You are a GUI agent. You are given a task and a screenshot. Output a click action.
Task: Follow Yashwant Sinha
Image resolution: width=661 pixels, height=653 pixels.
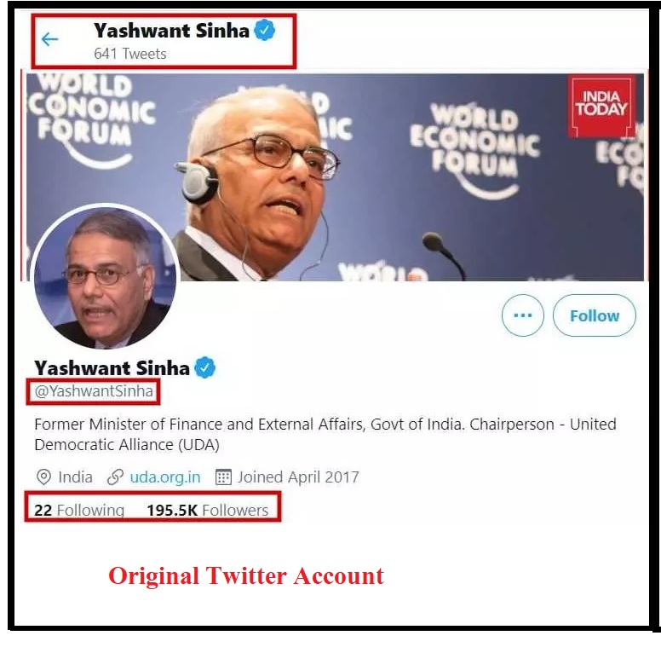coord(595,315)
